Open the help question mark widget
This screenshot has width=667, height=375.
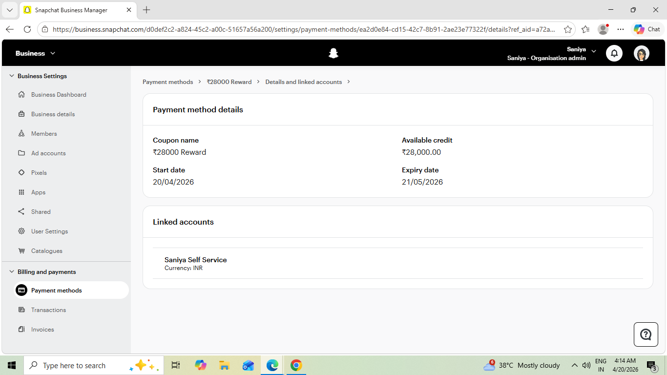coord(646,334)
